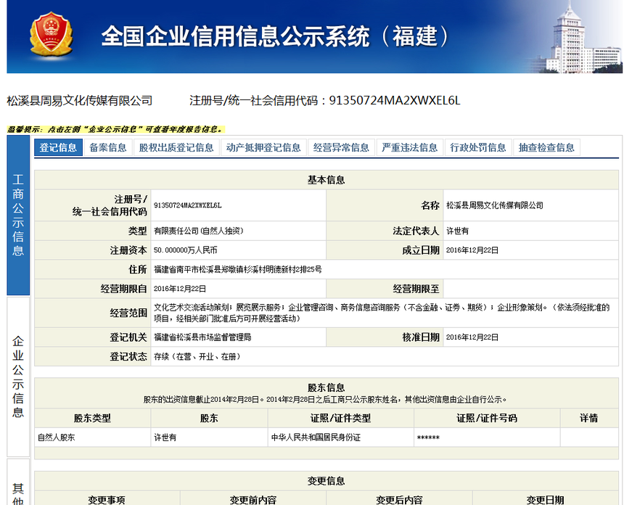Click company type 有限责任公司(自然人独资)
The width and height of the screenshot is (624, 505).
coord(198,231)
